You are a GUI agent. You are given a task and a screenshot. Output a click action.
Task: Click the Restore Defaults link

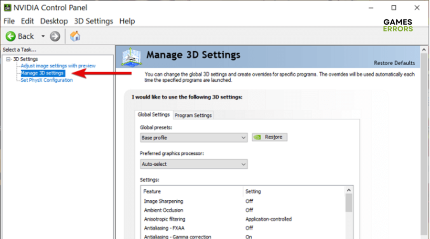pos(394,63)
